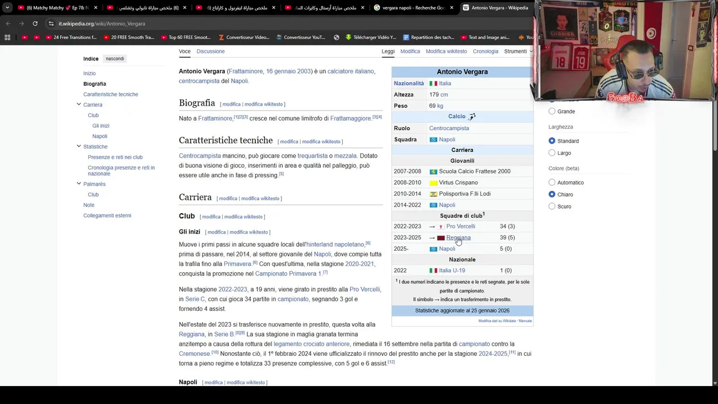Go back to the previous page
This screenshot has height=404, width=718.
tap(8, 24)
